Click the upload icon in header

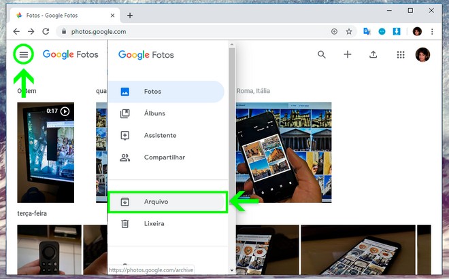tap(373, 54)
